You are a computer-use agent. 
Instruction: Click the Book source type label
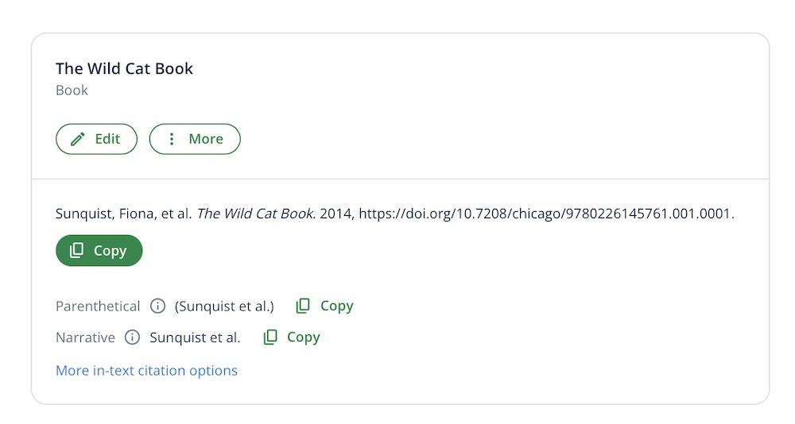click(72, 91)
